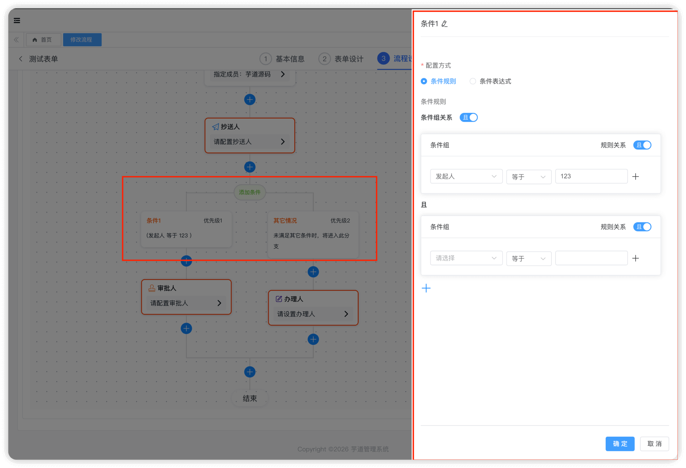
Task: Click the 取消 button
Action: [654, 444]
